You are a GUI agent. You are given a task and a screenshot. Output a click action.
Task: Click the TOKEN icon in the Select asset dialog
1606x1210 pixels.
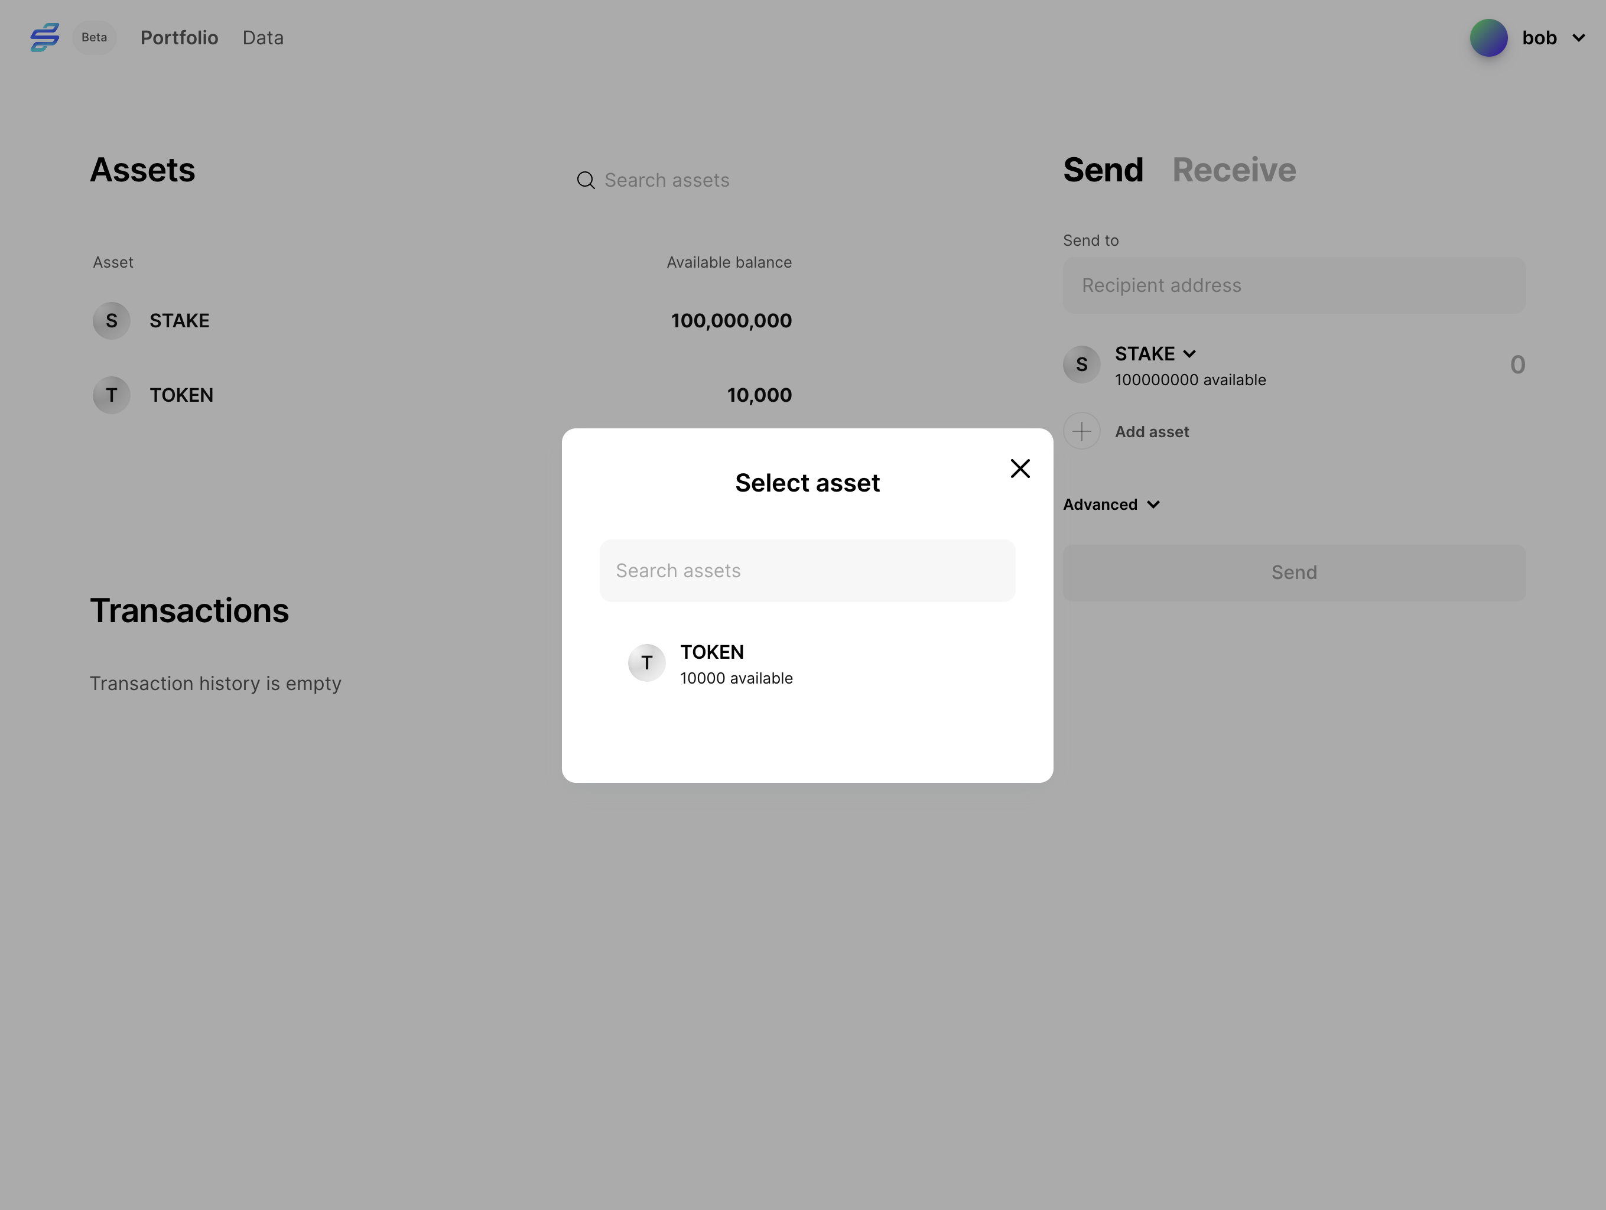coord(646,663)
